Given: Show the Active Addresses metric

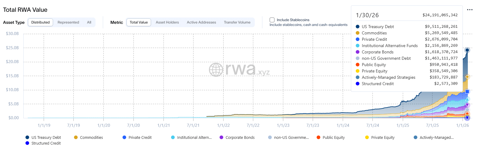Looking at the screenshot, I should pyautogui.click(x=201, y=22).
